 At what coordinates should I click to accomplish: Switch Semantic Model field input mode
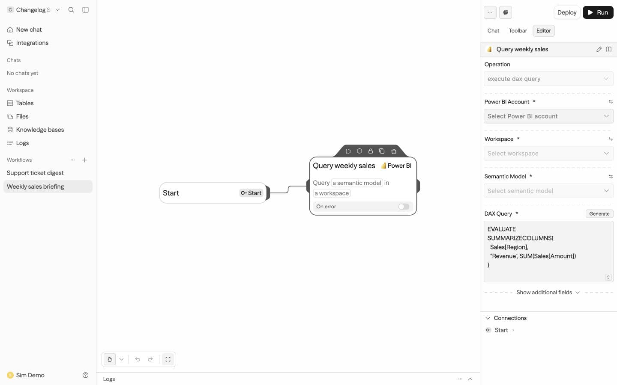[611, 176]
